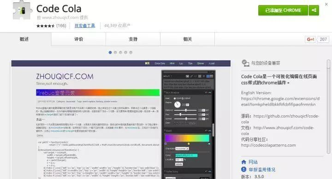Switch to the 评价 tab
The height and width of the screenshot is (179, 332).
pyautogui.click(x=78, y=39)
